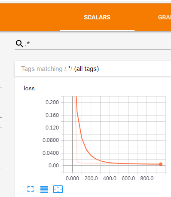Click the orange endpoint marker on loss curve
Image resolution: width=171 pixels, height=197 pixels.
161,164
